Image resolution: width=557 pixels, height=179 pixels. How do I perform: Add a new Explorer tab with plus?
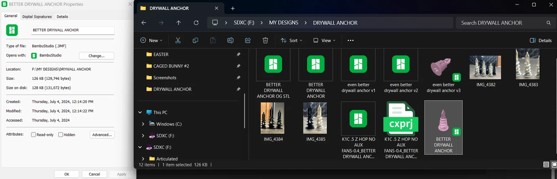[233, 8]
